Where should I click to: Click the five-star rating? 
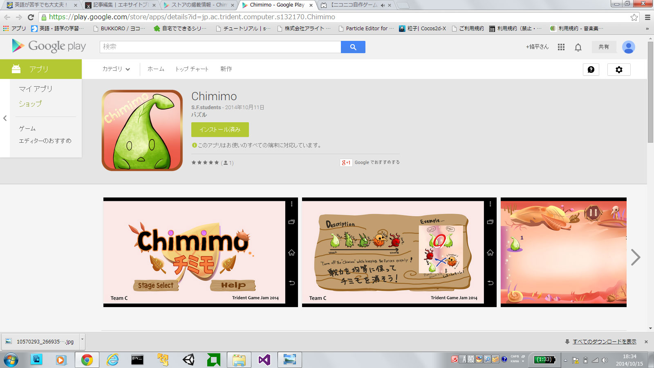point(205,163)
